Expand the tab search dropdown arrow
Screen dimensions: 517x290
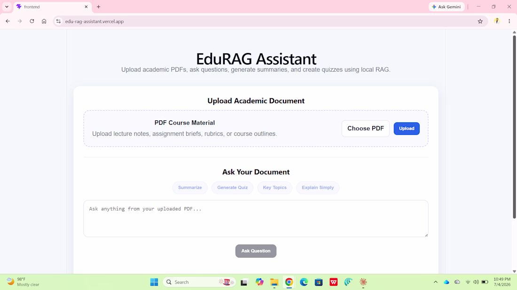point(7,7)
